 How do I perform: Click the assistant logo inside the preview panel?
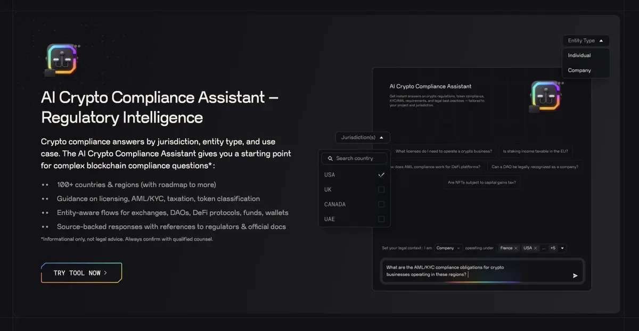546,97
